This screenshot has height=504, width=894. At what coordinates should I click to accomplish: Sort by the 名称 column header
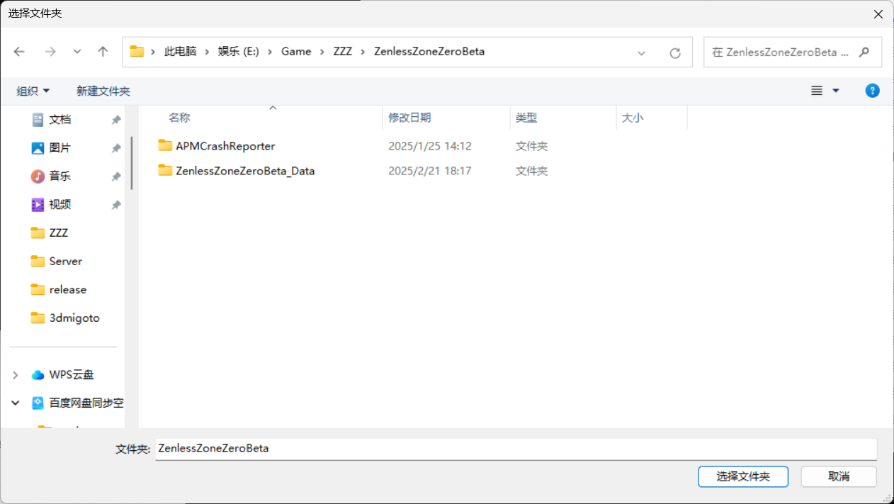pos(179,118)
